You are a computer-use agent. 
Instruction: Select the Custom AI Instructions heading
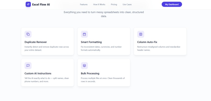[38, 74]
